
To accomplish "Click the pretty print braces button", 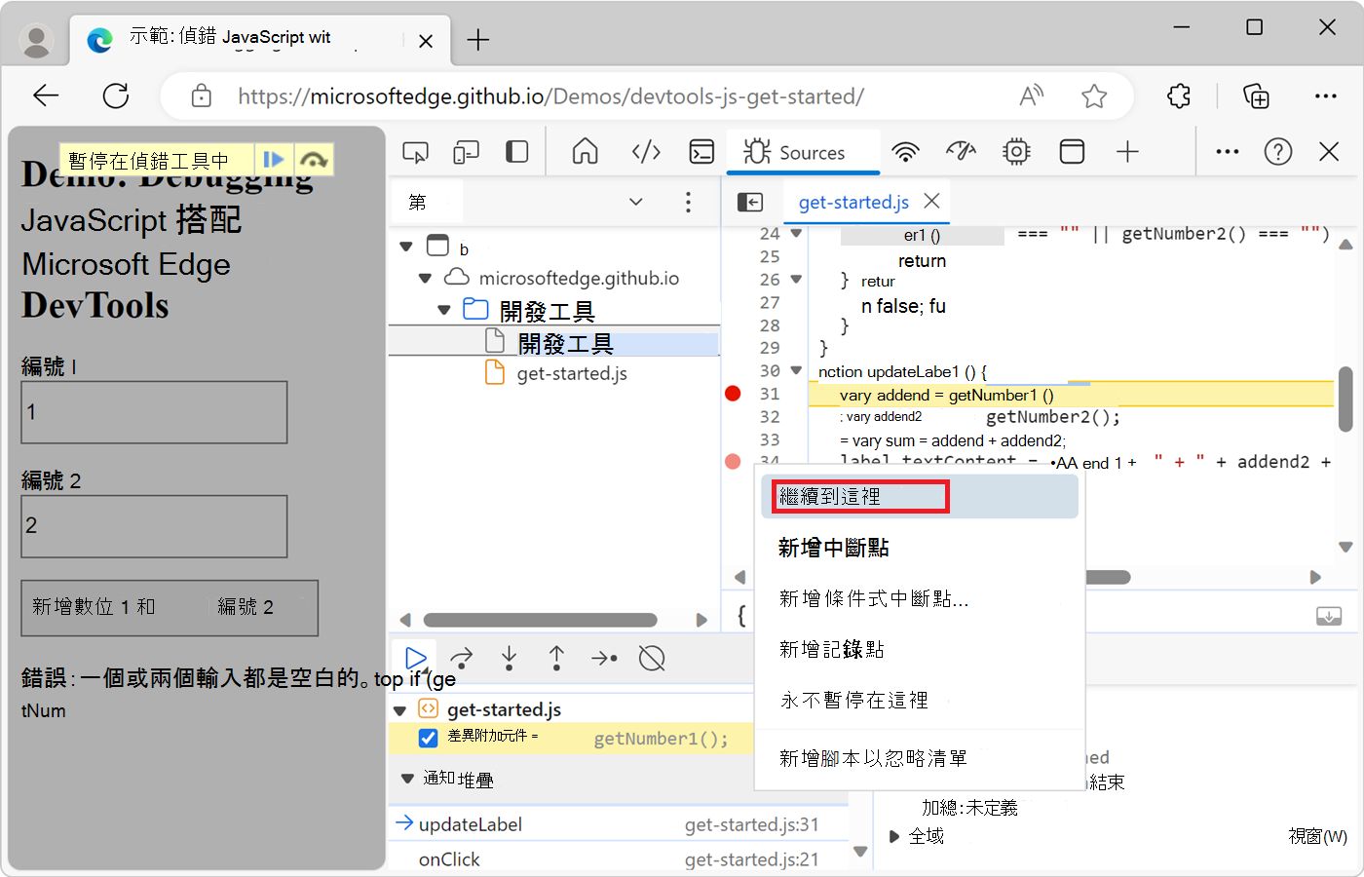I will pyautogui.click(x=741, y=615).
